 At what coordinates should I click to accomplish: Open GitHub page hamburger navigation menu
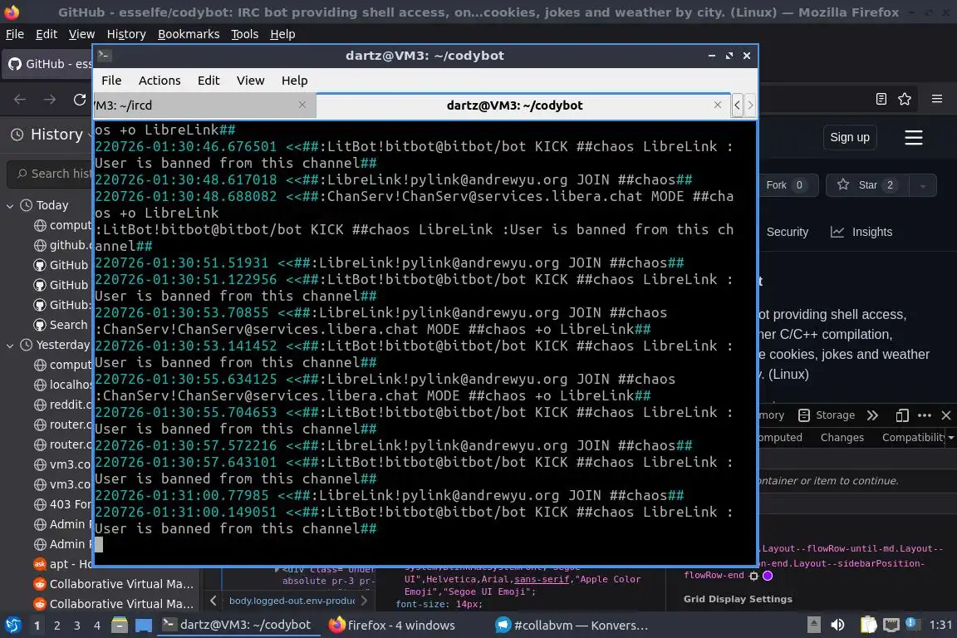[913, 137]
